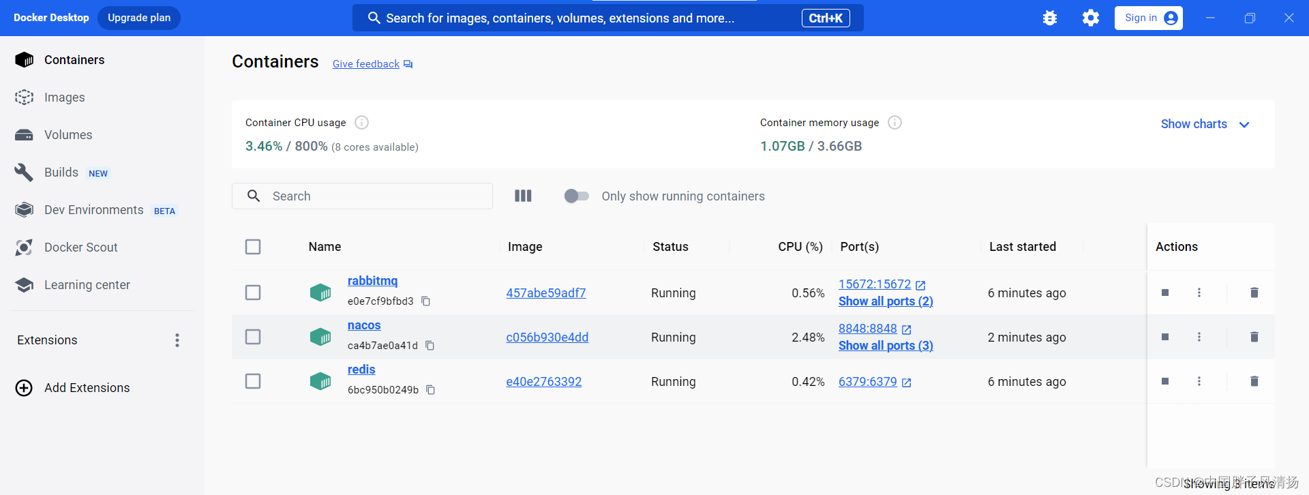The image size is (1309, 495).
Task: Select the redis row checkbox
Action: click(x=253, y=381)
